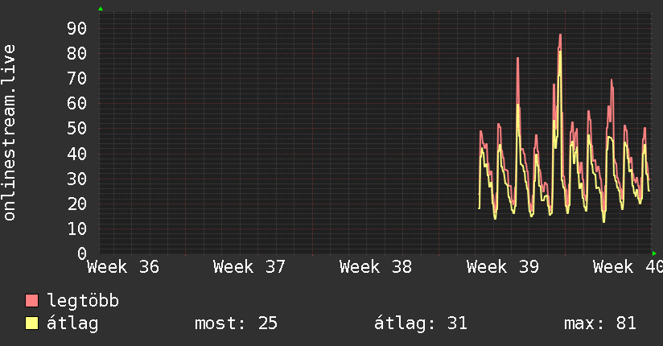Click the y-axis value 80
Screen dimensions: 663x346
click(76, 54)
